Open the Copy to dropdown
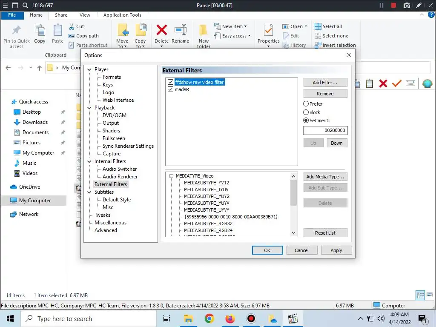436x327 pixels. 140,44
